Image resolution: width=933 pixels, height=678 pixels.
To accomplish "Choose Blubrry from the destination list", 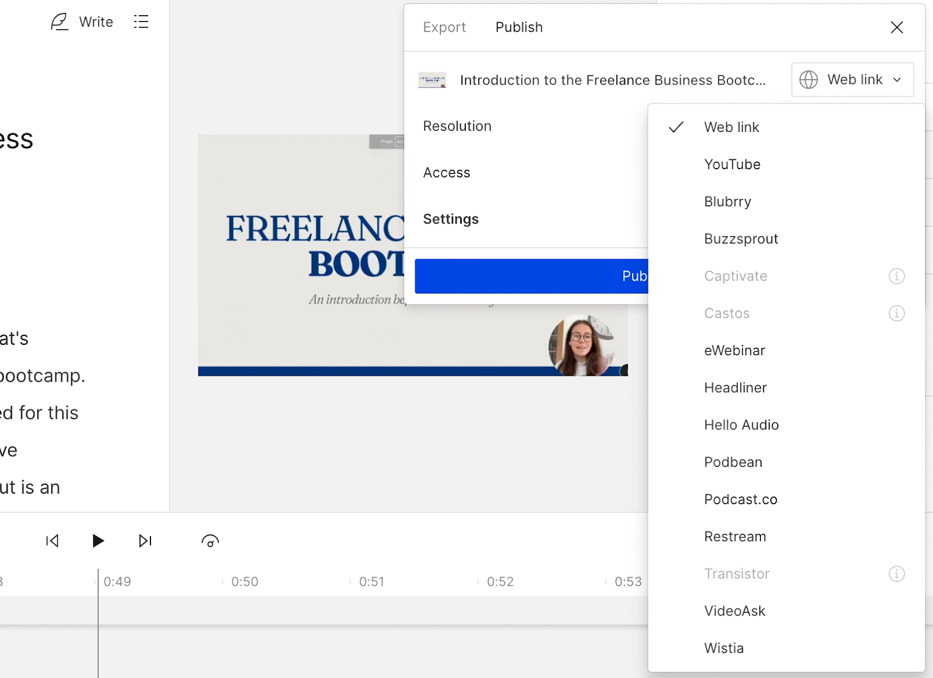I will [786, 202].
